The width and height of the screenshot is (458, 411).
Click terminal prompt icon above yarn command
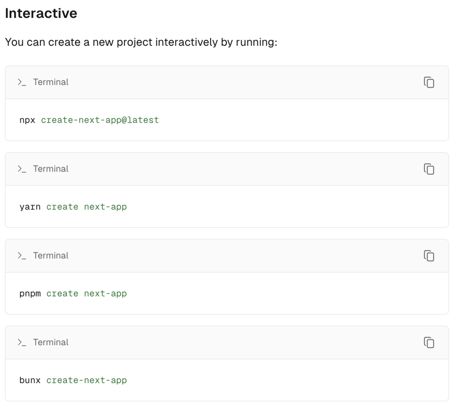22,169
